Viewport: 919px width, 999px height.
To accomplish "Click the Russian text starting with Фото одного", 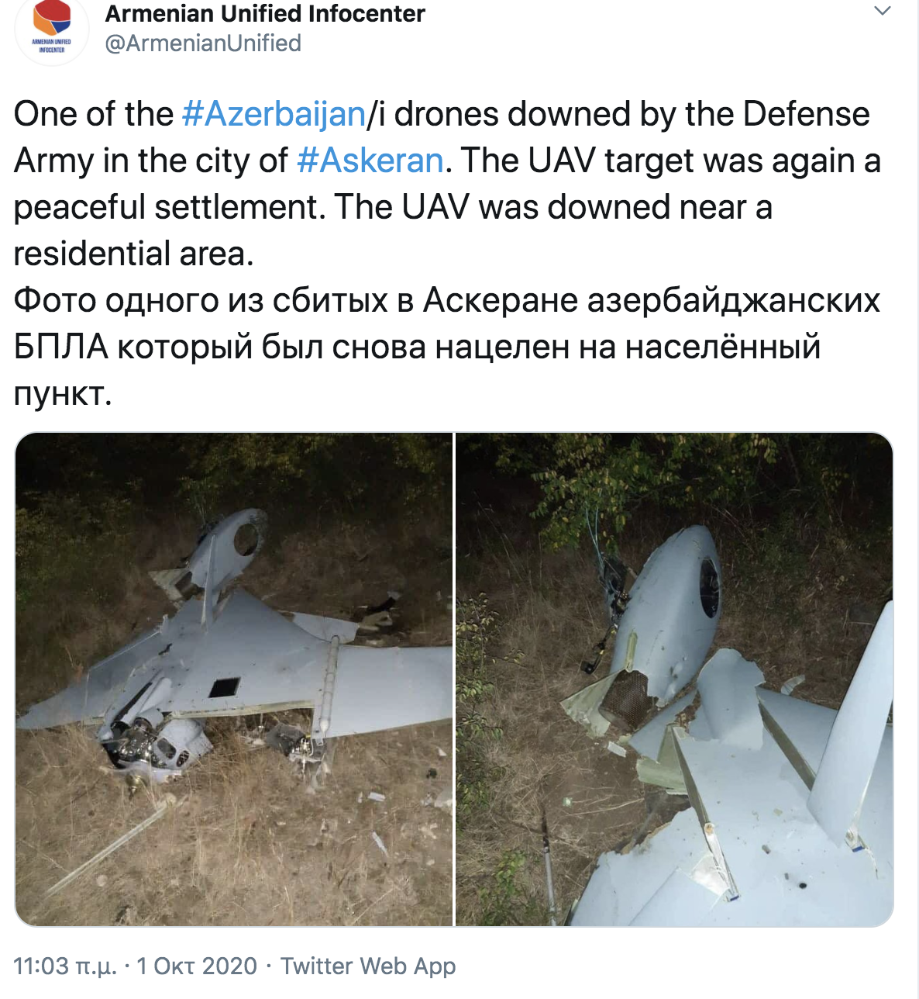I will 447,347.
